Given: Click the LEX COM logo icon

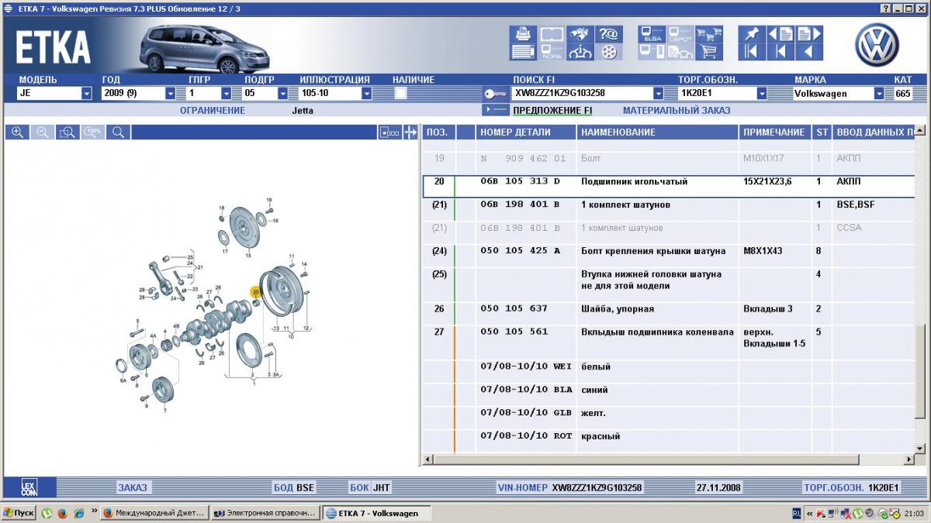Looking at the screenshot, I should pos(29,487).
